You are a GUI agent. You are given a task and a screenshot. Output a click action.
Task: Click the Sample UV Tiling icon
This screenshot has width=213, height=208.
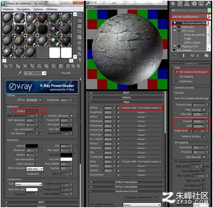tap(80, 32)
